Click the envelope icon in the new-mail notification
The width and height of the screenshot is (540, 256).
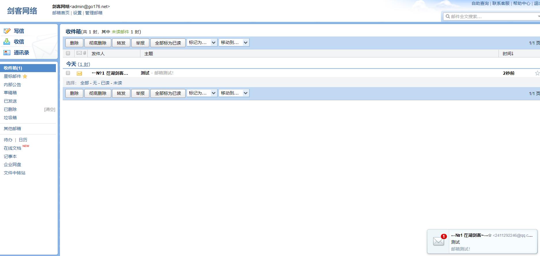[439, 241]
